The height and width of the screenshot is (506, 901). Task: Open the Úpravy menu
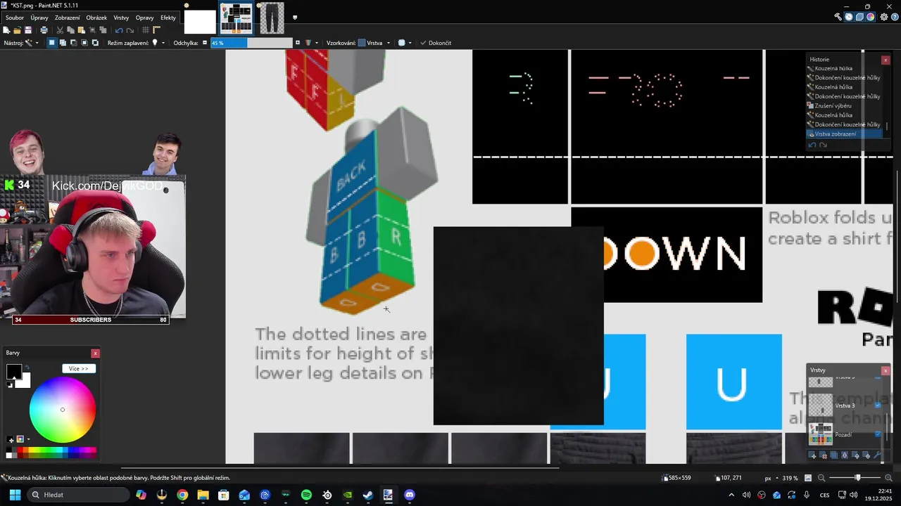coord(39,18)
